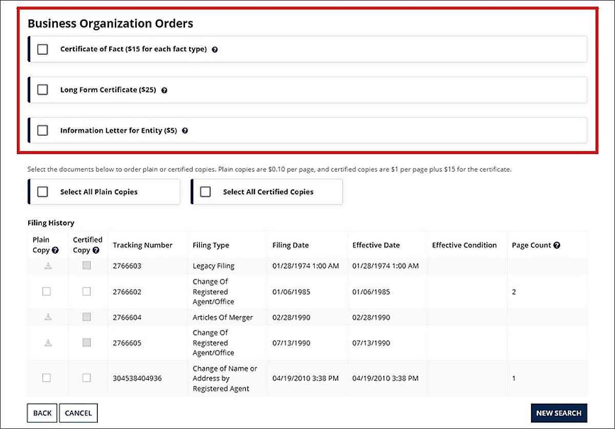Check the Certificate of Fact checkbox
Viewport: 615px width, 429px height.
click(x=43, y=49)
